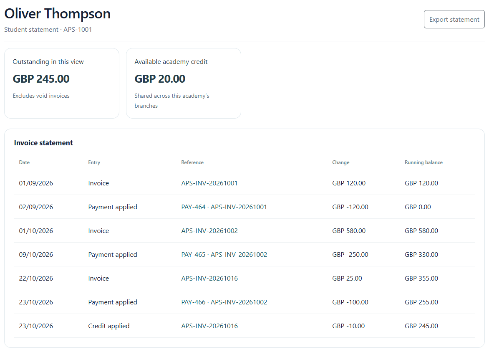This screenshot has height=352, width=489.
Task: Click the date 22/10/2026
Action: tap(36, 278)
